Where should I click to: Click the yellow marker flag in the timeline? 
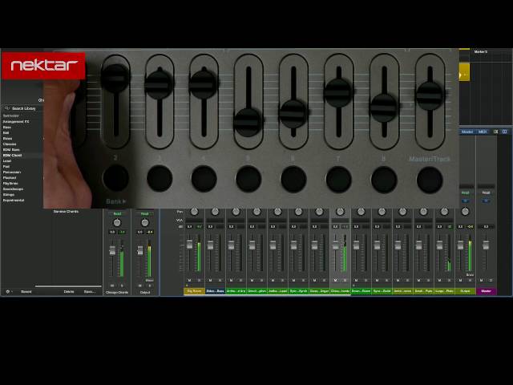point(464,72)
